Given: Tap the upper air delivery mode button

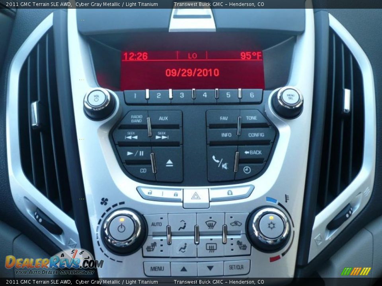Looking at the screenshot, I should coord(182,225).
